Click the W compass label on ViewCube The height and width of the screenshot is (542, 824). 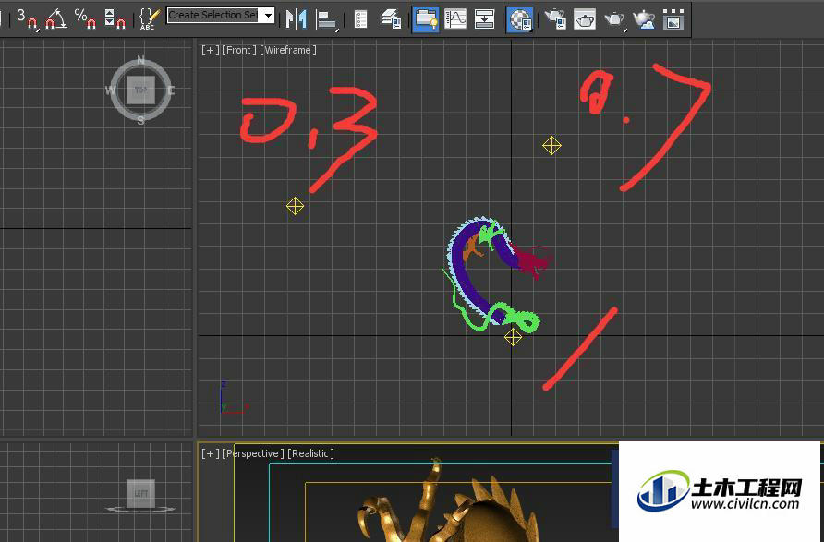[x=110, y=90]
